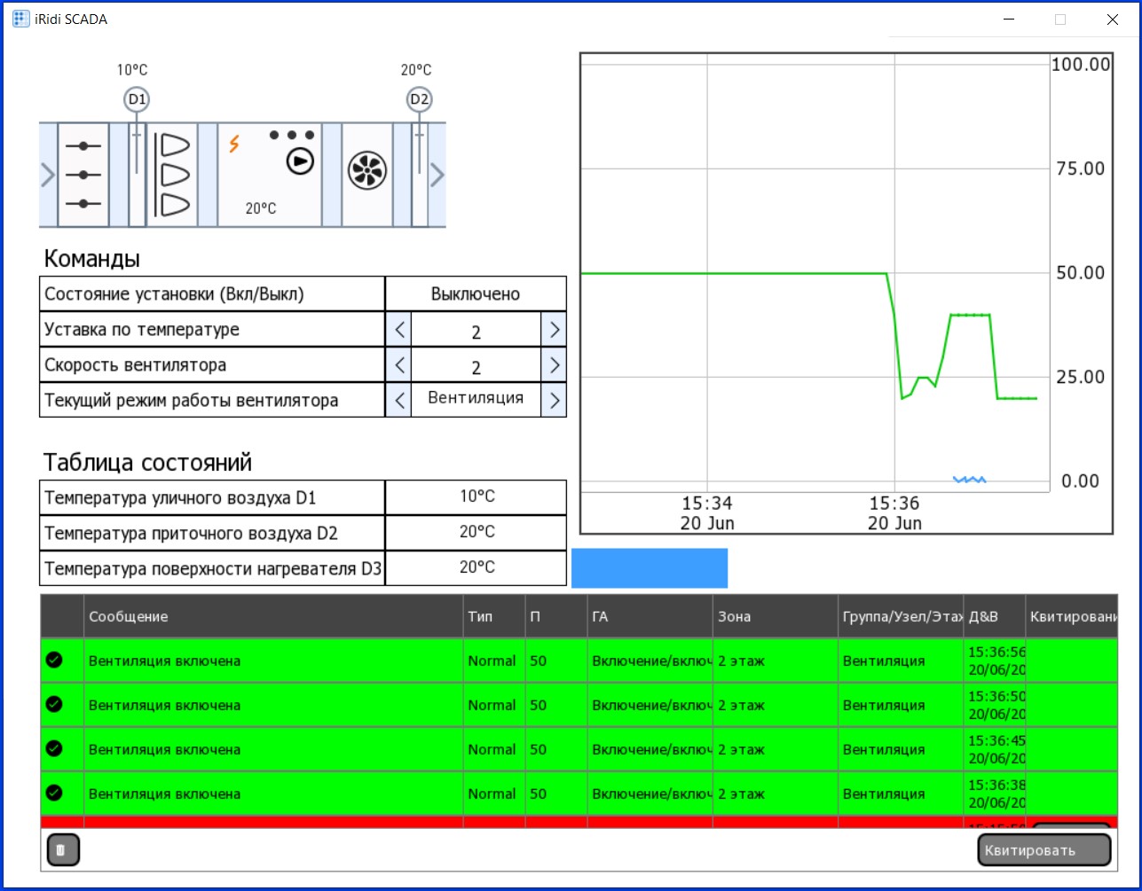Decrease temperature setpoint with left arrow
Image resolution: width=1142 pixels, height=891 pixels.
coord(399,331)
